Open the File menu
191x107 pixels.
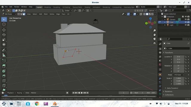coord(6,7)
